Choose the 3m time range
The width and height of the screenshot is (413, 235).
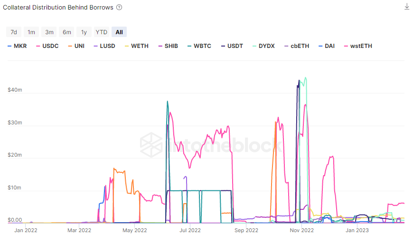point(49,32)
